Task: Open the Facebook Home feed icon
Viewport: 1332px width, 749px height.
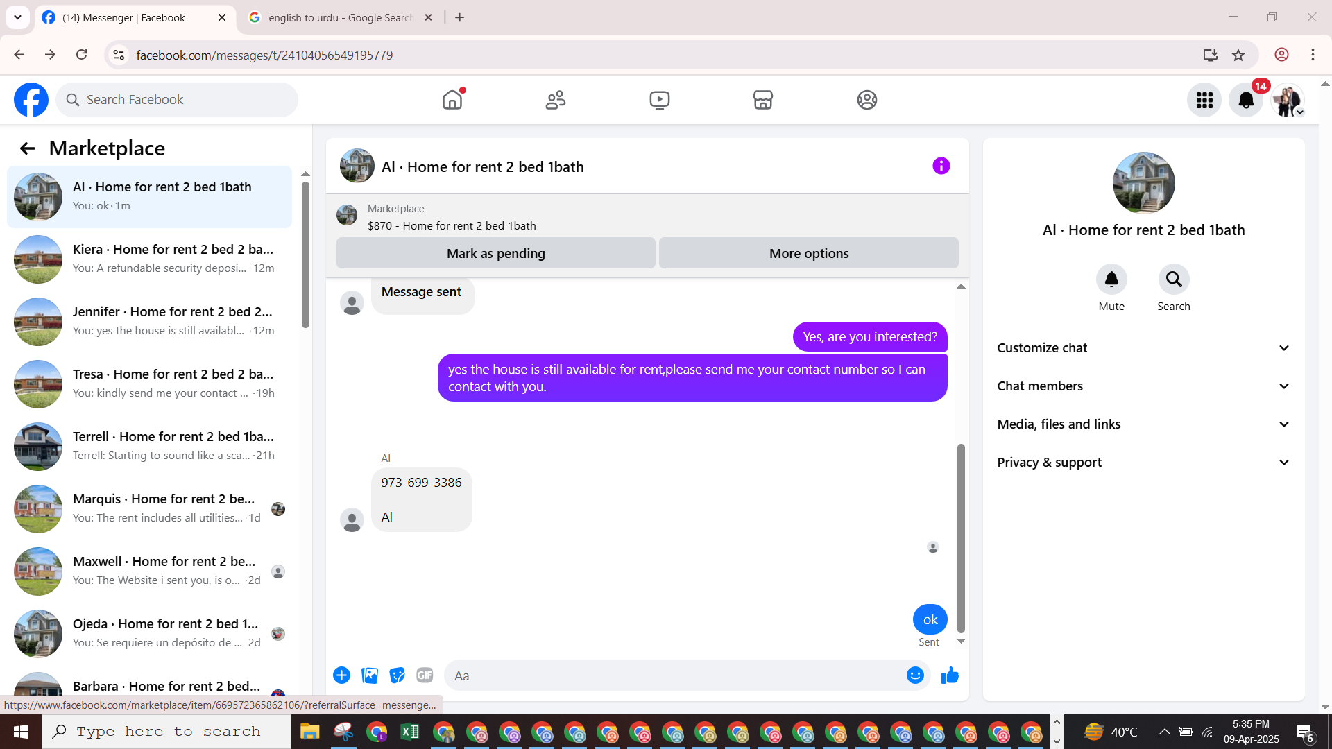Action: (x=452, y=100)
